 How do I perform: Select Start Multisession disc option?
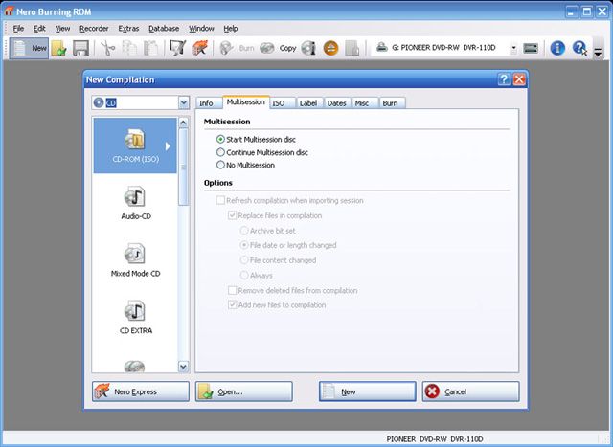[221, 139]
